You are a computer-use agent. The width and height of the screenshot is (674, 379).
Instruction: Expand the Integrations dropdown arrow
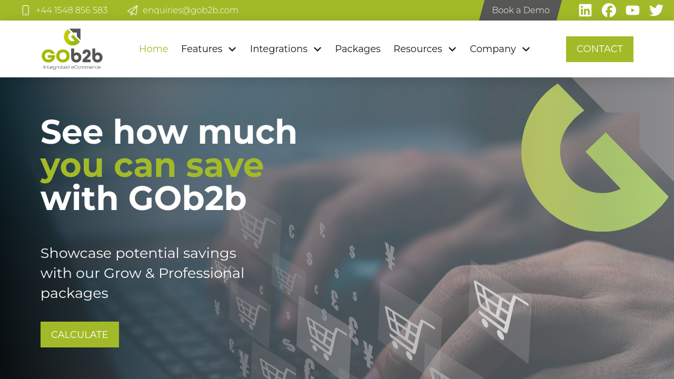(x=318, y=49)
